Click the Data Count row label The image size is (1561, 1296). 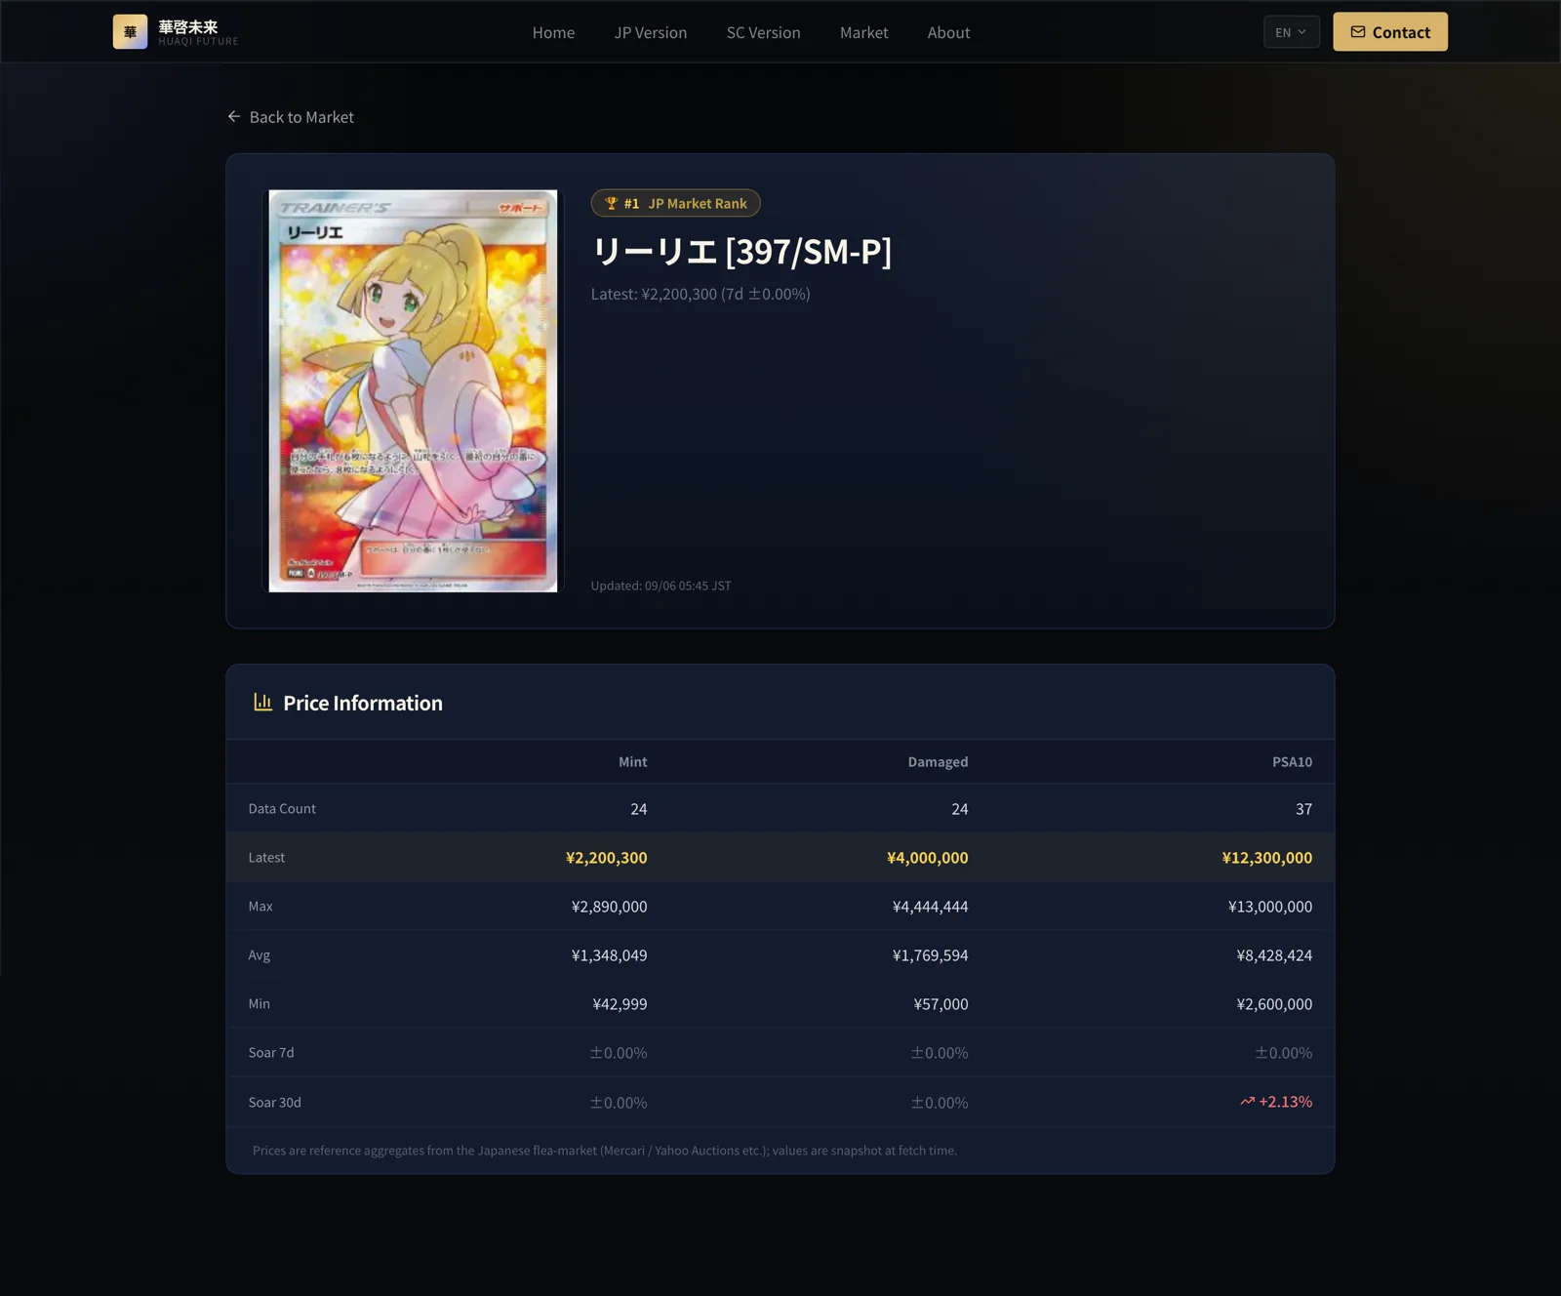pos(282,809)
